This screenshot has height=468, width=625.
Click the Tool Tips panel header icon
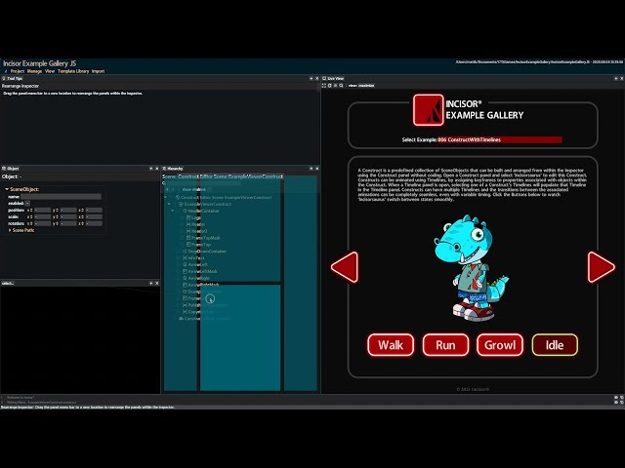click(4, 78)
